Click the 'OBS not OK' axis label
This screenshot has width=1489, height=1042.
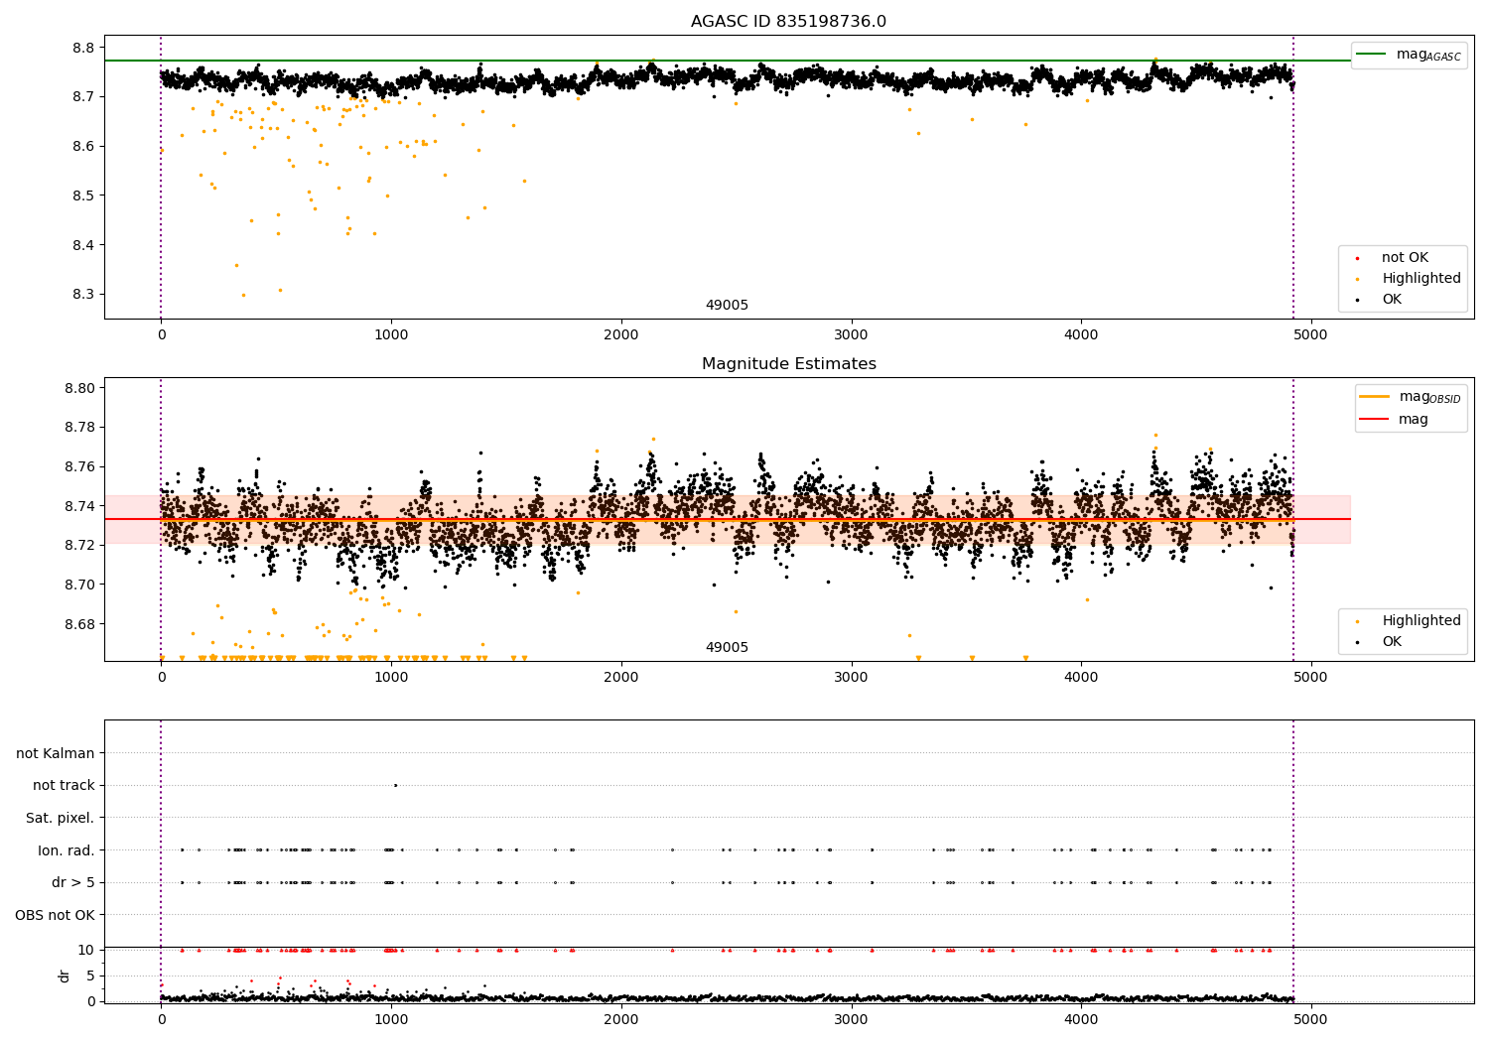56,915
